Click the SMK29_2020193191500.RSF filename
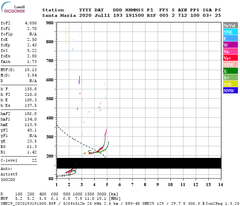 28,204
